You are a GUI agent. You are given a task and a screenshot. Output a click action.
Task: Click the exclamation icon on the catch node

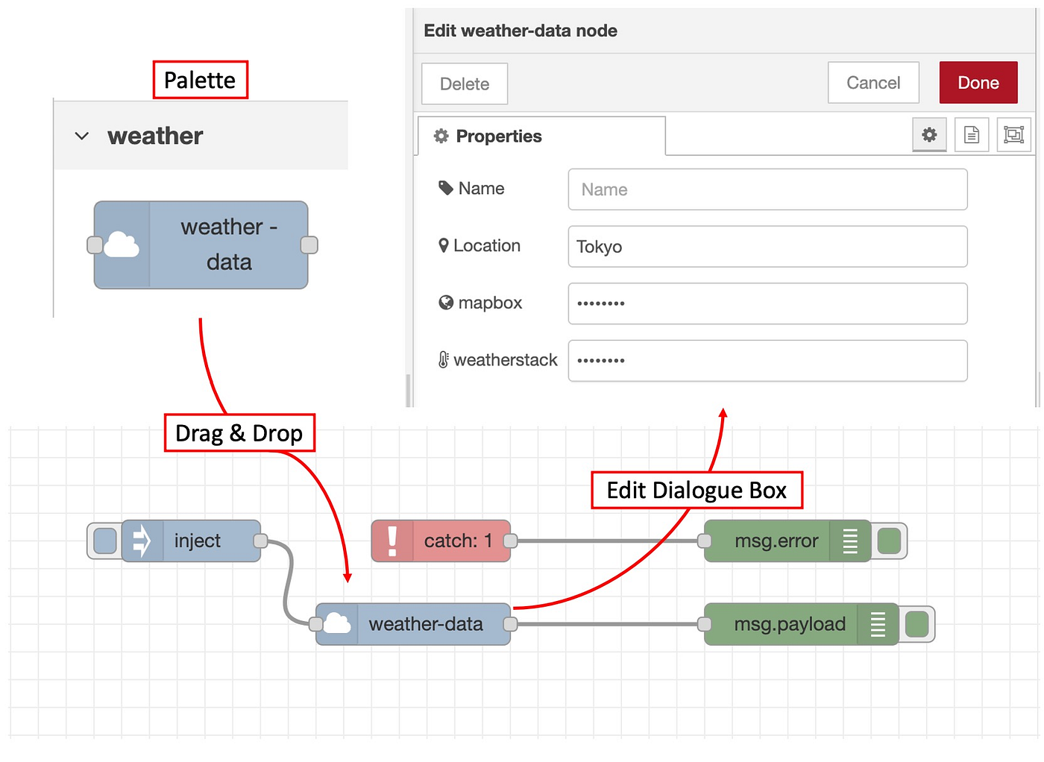[x=393, y=541]
